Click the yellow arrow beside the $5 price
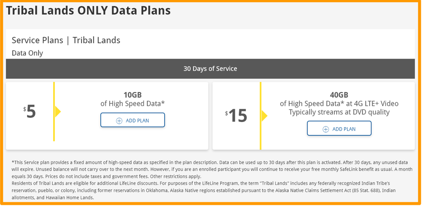The image size is (422, 206). 58,112
